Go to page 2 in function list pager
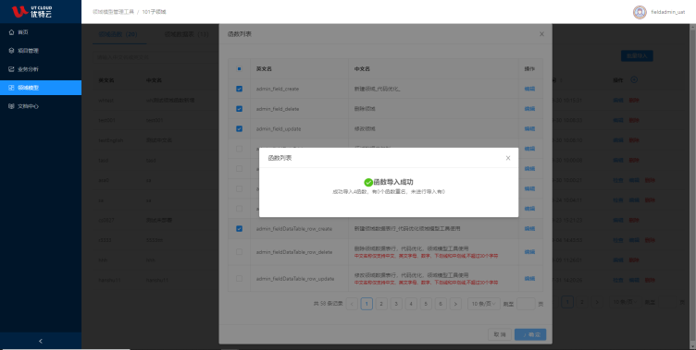The width and height of the screenshot is (696, 350). [381, 304]
